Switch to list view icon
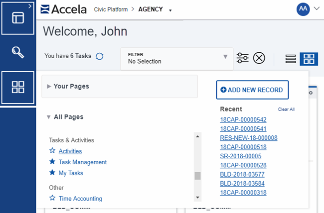 coord(291,59)
